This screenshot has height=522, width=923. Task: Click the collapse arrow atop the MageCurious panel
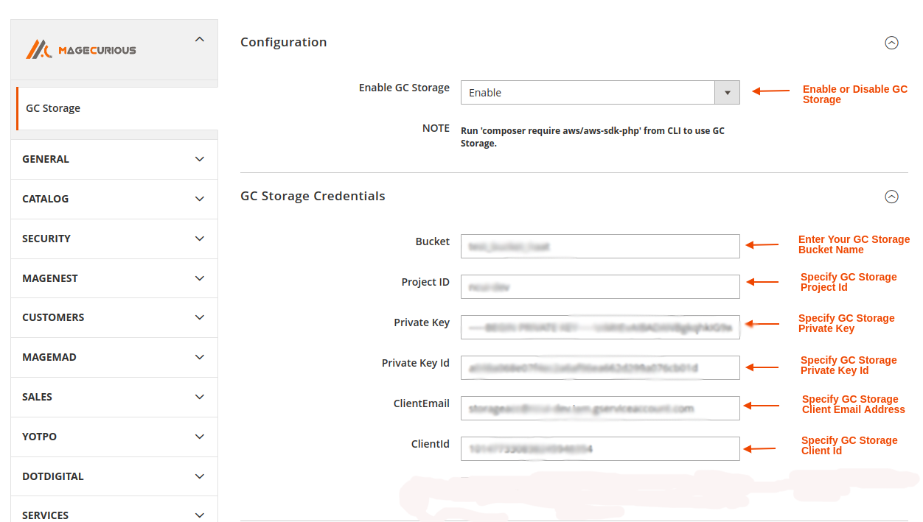[199, 39]
